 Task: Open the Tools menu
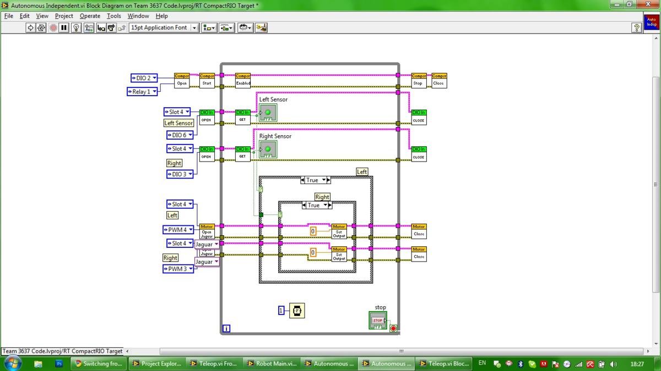(114, 16)
